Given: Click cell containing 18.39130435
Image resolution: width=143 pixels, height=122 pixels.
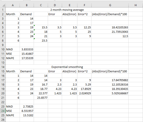Looking at the screenshot, I should [x=110, y=89].
